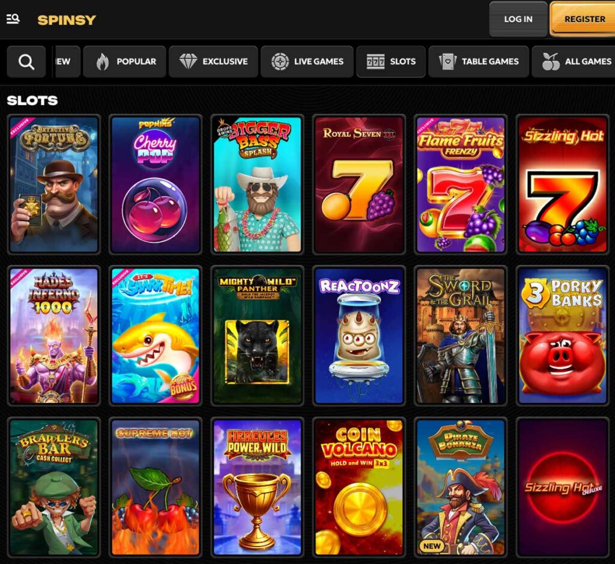
Task: Open Mighty Wild Panther slot game
Action: [x=257, y=336]
